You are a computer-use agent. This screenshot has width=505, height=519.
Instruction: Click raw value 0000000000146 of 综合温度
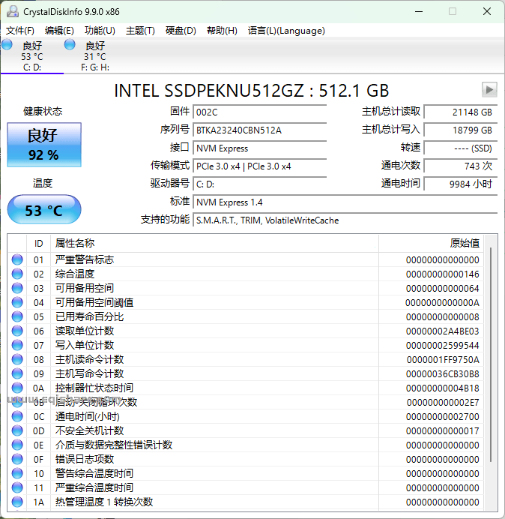[443, 274]
